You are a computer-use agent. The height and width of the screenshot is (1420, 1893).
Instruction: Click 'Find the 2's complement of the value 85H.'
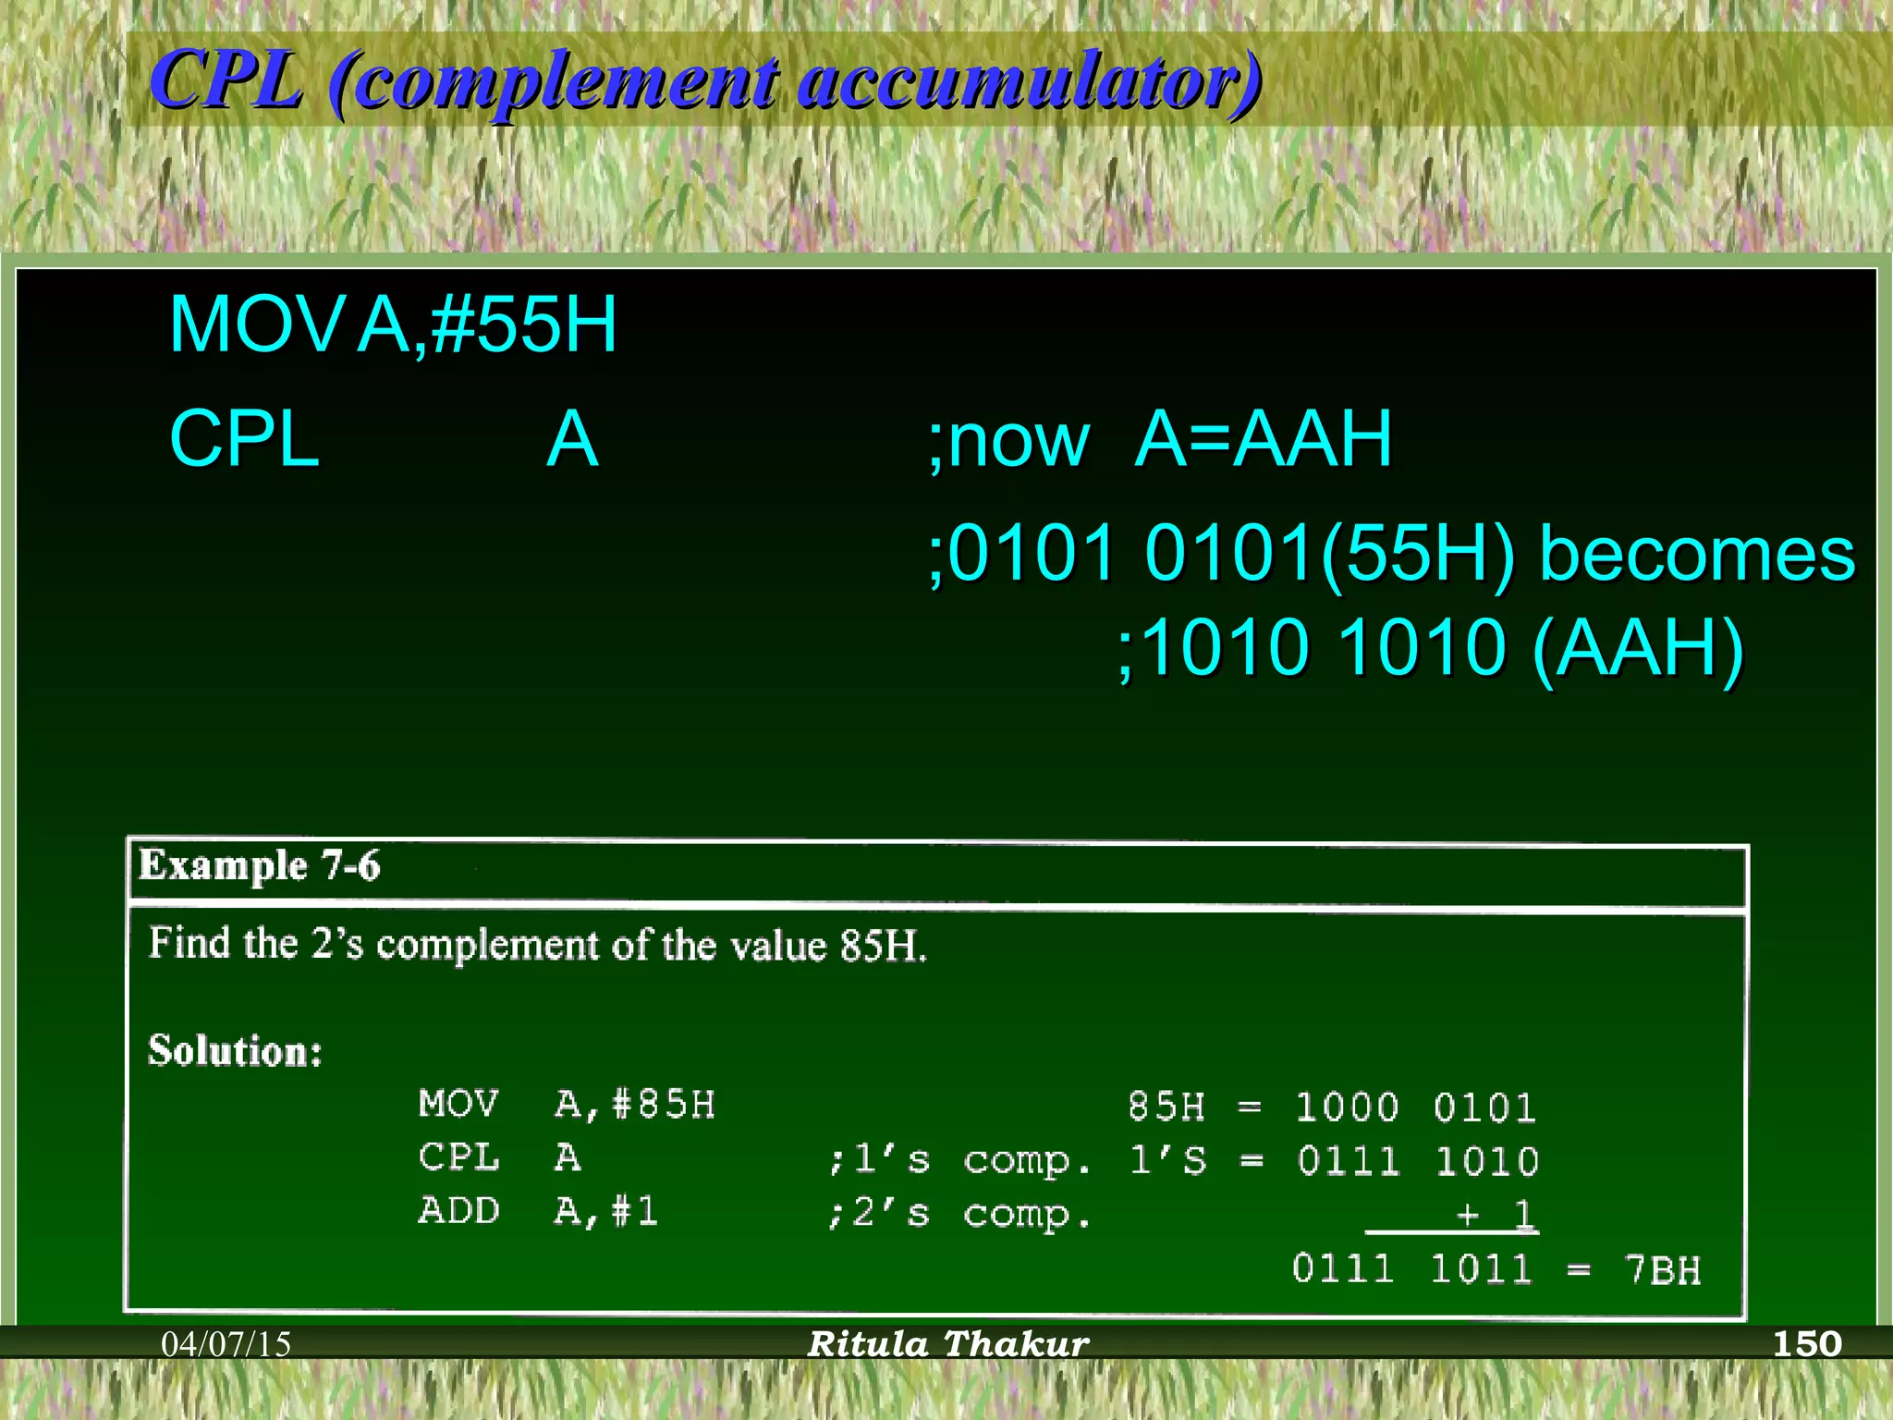coord(537,945)
